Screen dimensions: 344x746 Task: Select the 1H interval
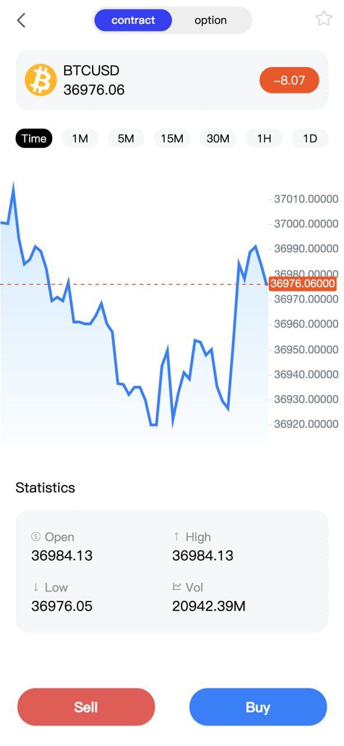(264, 139)
